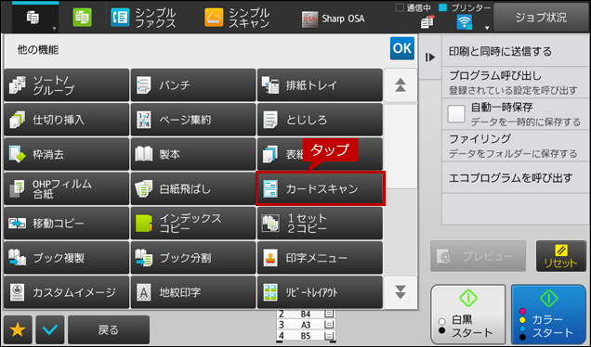Collapse the action panel with side arrow
This screenshot has width=591, height=347.
click(x=430, y=58)
